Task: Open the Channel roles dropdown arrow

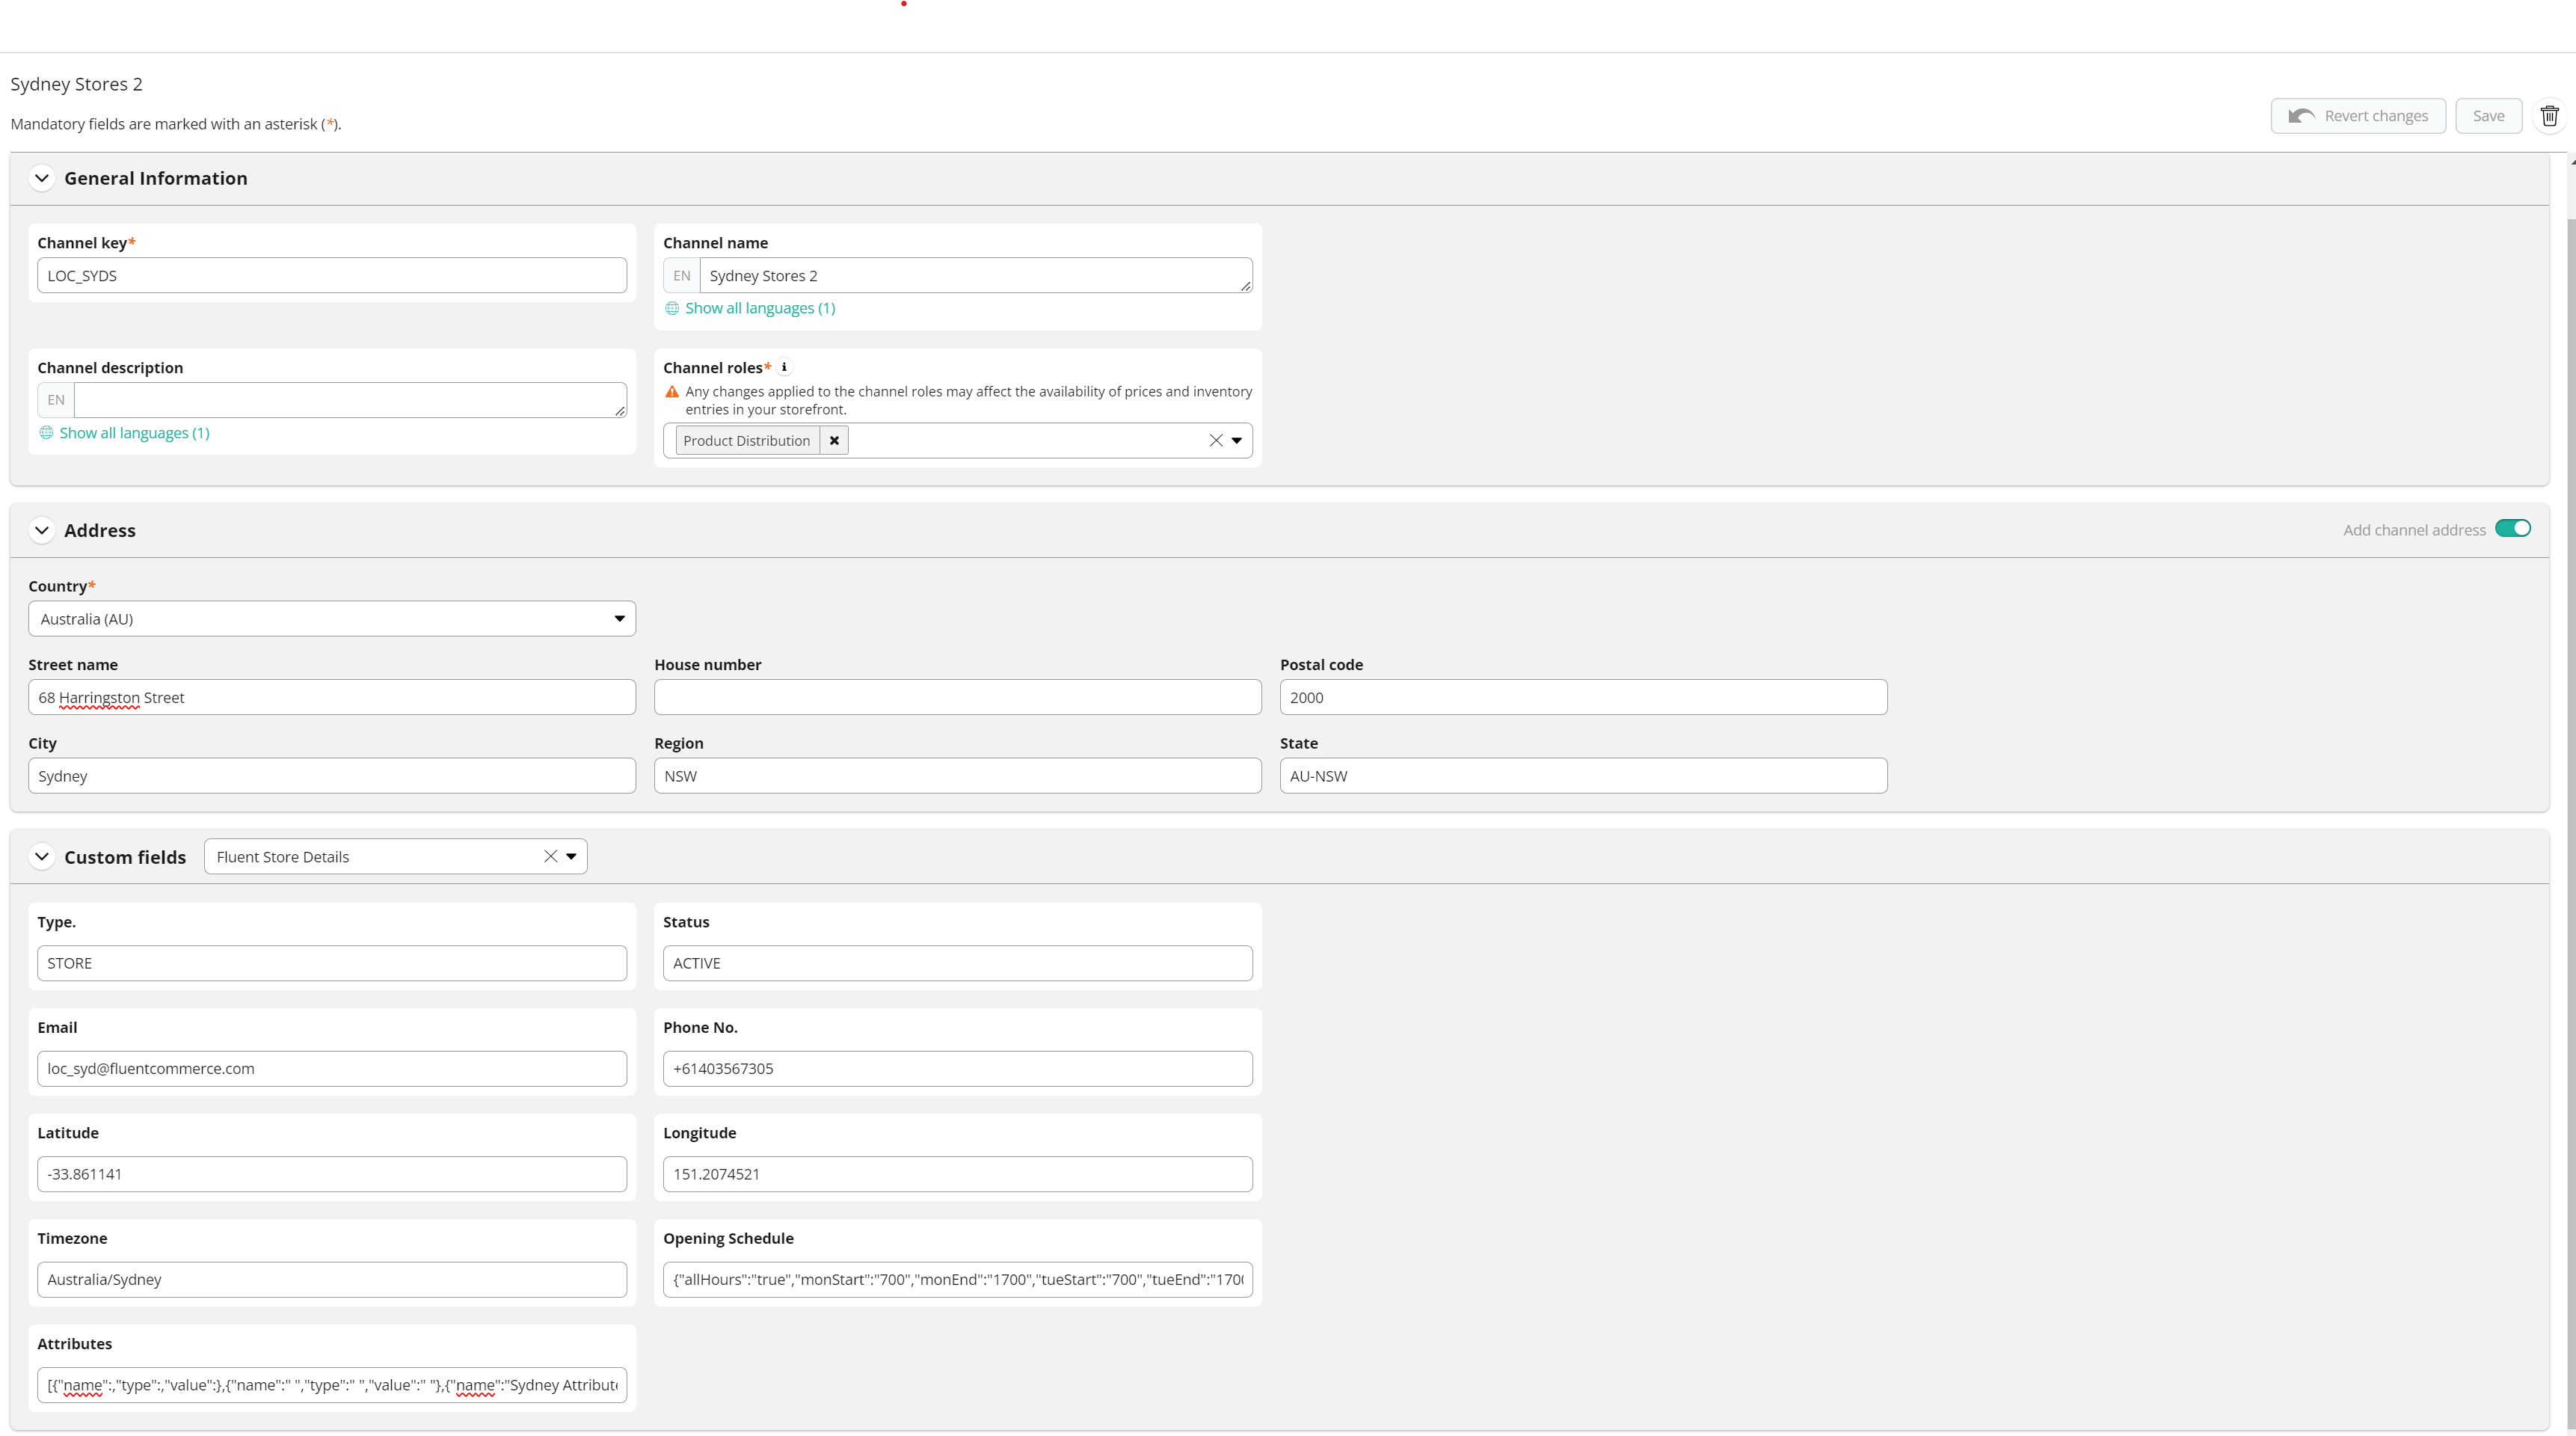Action: pyautogui.click(x=1236, y=440)
